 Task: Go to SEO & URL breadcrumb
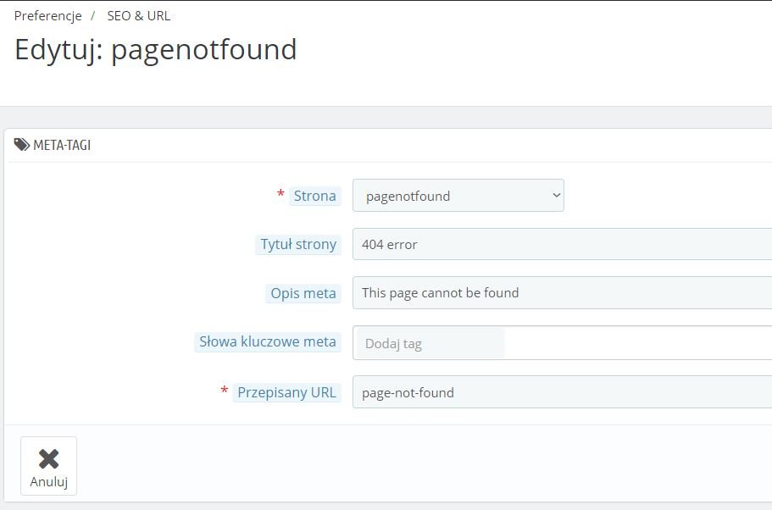138,15
